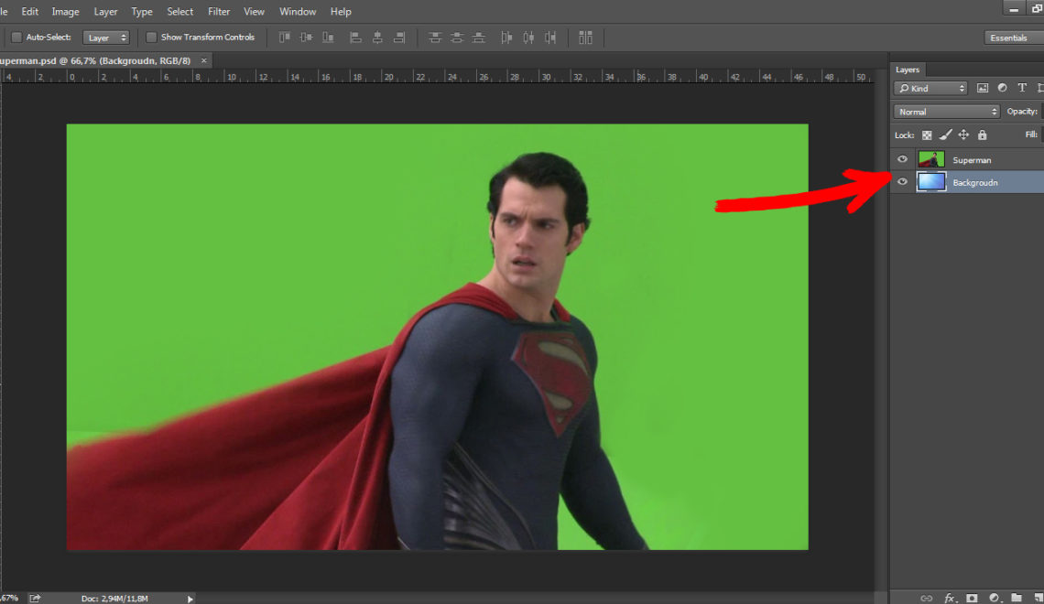Toggle lock transparent pixels

[927, 135]
